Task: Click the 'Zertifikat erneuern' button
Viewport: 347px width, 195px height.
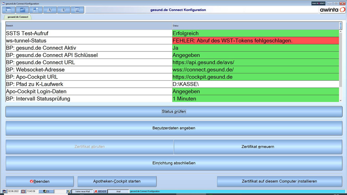Action: [x=258, y=147]
